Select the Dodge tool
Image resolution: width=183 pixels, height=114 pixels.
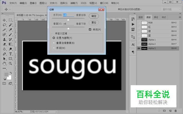(x=10, y=49)
